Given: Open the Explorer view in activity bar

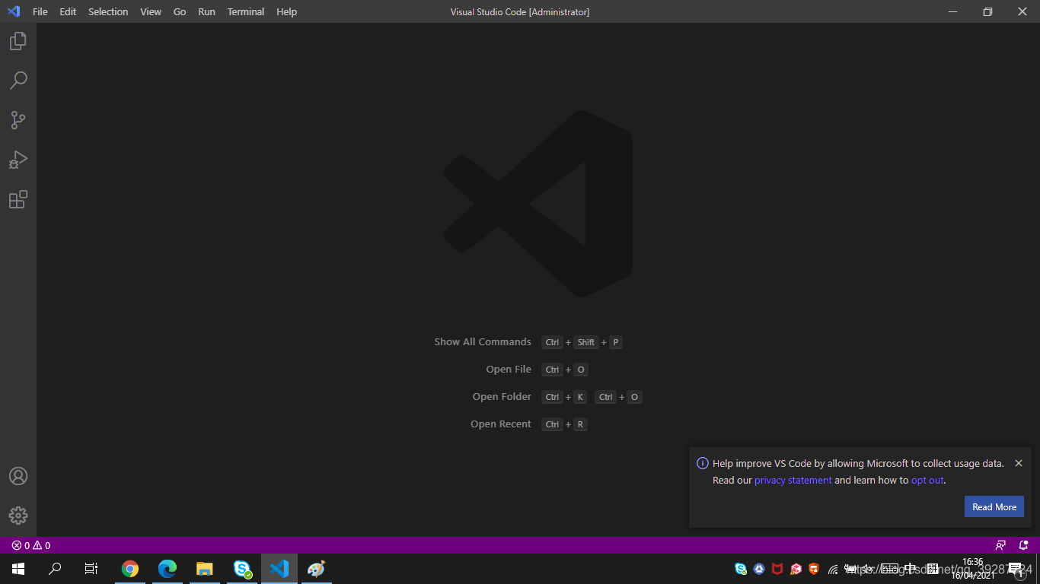Looking at the screenshot, I should click(18, 41).
